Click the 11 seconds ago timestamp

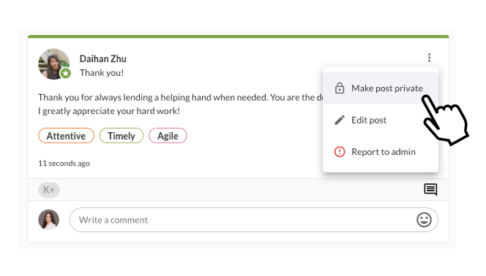[x=64, y=163]
